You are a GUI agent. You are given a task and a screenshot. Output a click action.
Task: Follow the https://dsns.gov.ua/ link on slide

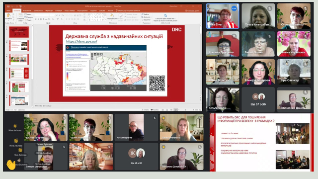(81, 41)
